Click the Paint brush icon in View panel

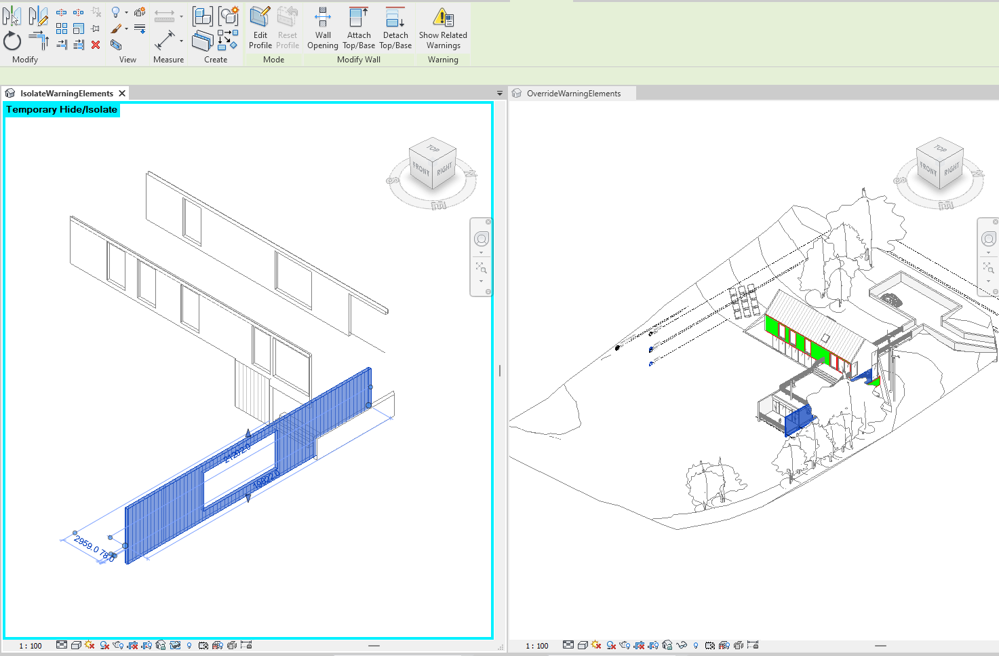116,28
